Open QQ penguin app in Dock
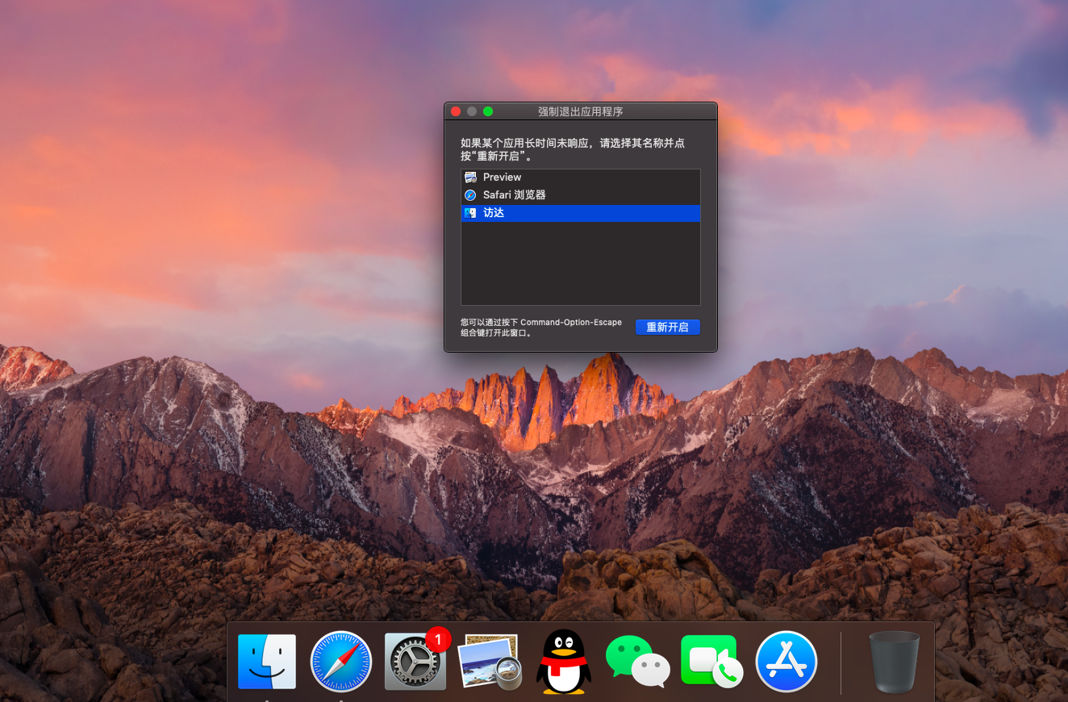 pos(563,662)
